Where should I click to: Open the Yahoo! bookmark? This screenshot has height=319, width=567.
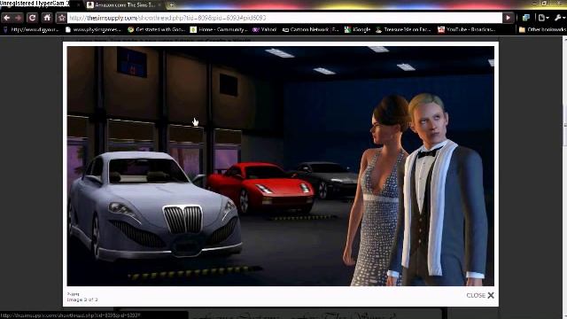[x=264, y=29]
